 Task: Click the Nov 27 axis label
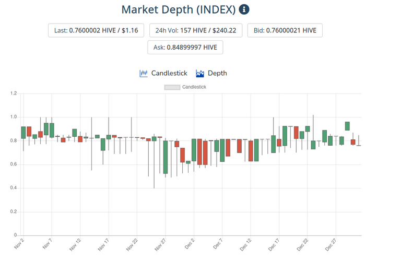[160, 244]
